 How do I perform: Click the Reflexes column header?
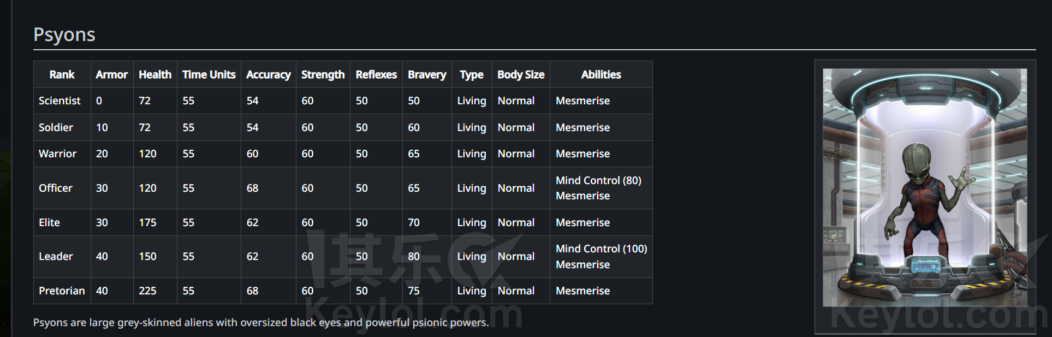(x=376, y=74)
